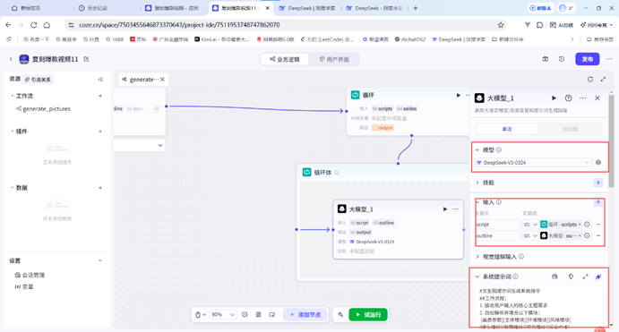The image size is (619, 332).
Task: Collapse the 模型 section
Action: [x=477, y=149]
